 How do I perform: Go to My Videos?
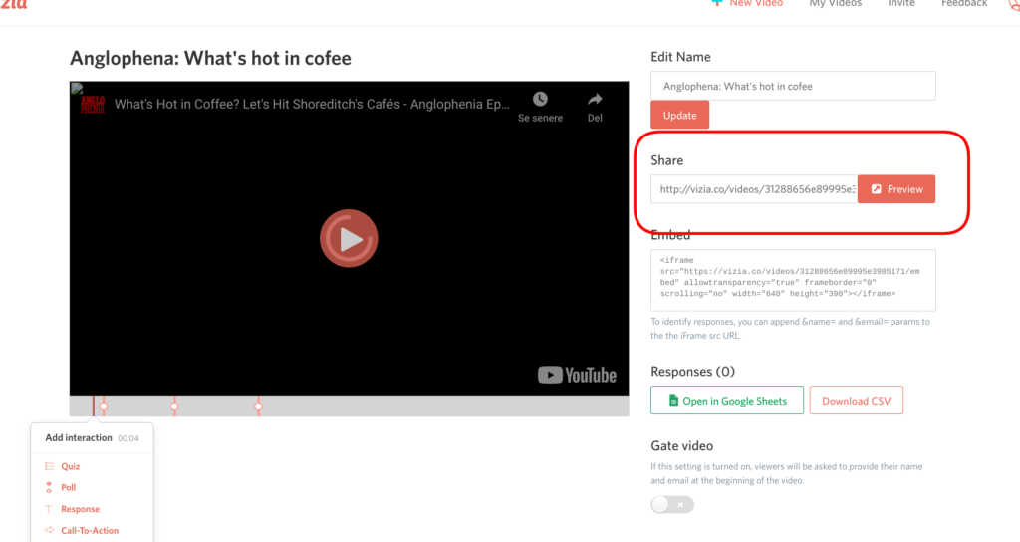(x=836, y=3)
